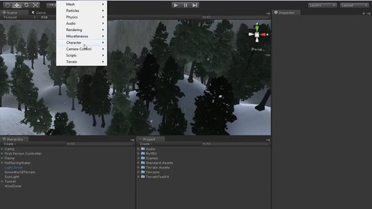The height and width of the screenshot is (209, 372).
Task: Toggle the Inspector lock icon
Action: [364, 13]
